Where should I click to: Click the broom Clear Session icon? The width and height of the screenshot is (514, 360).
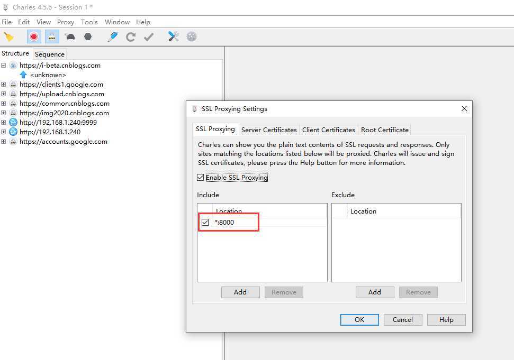(x=9, y=36)
